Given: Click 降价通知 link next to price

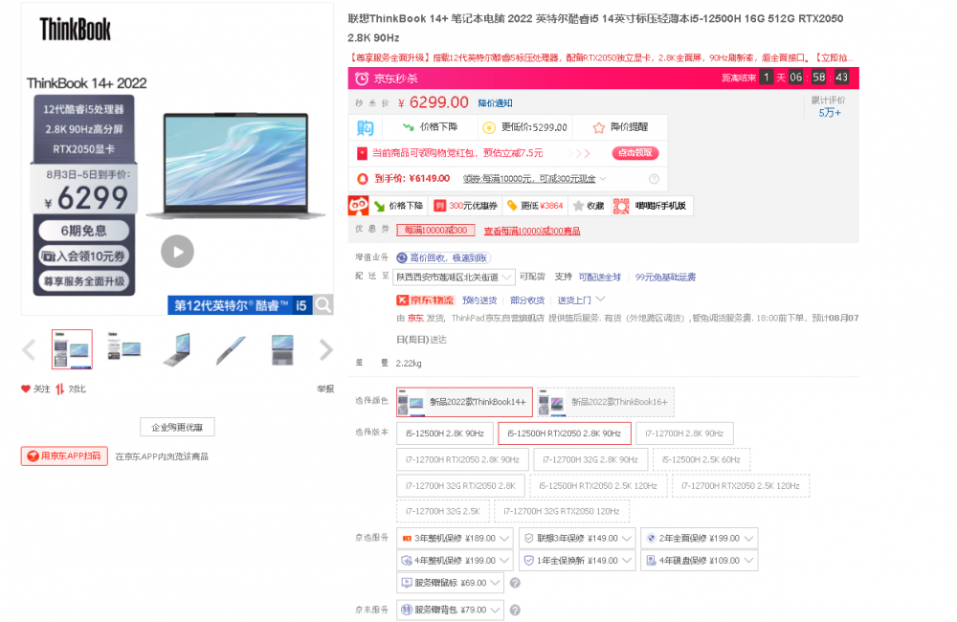Looking at the screenshot, I should (495, 103).
